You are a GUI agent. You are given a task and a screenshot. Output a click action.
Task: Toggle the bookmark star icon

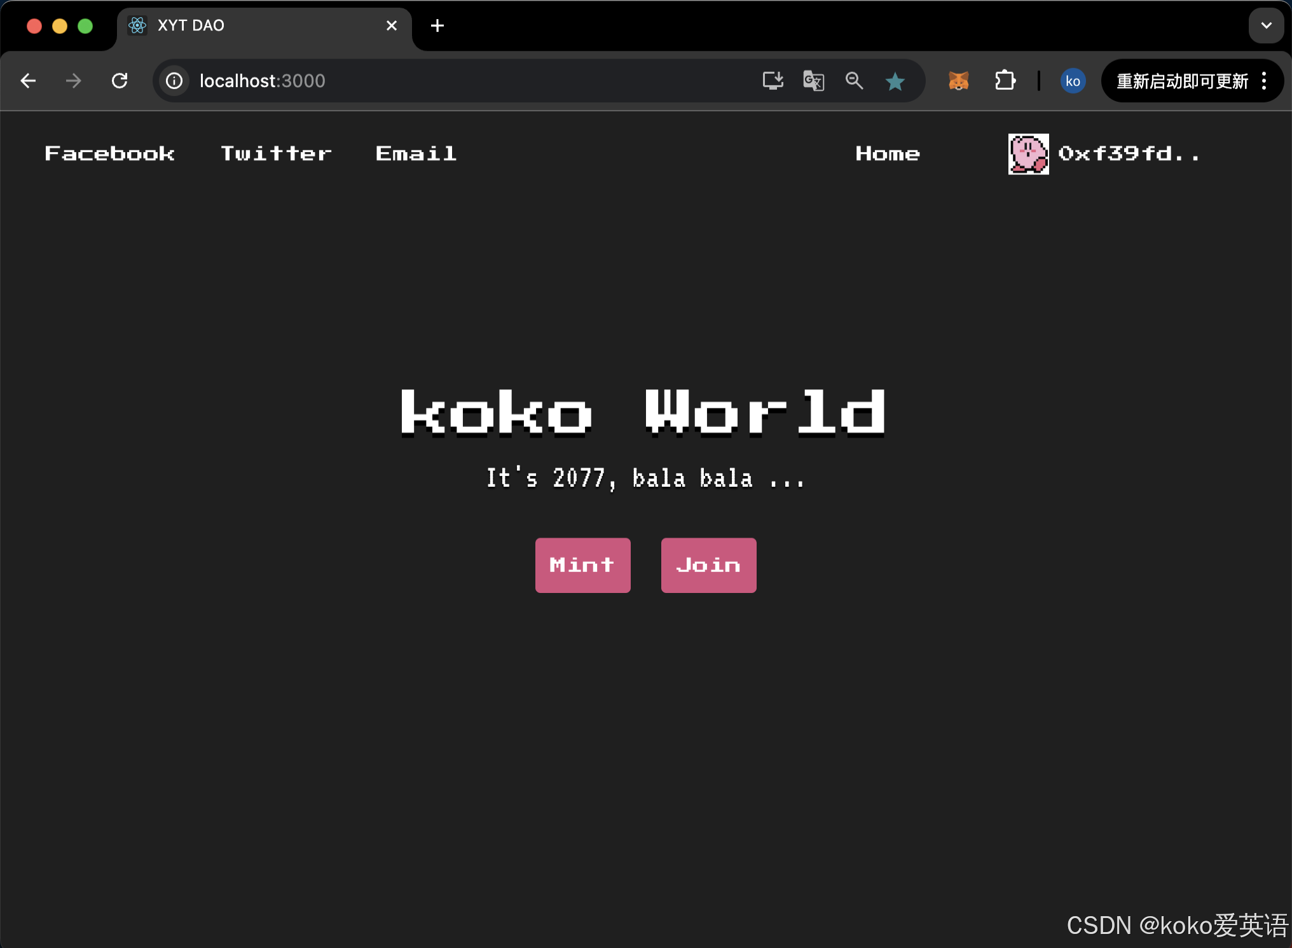point(895,81)
